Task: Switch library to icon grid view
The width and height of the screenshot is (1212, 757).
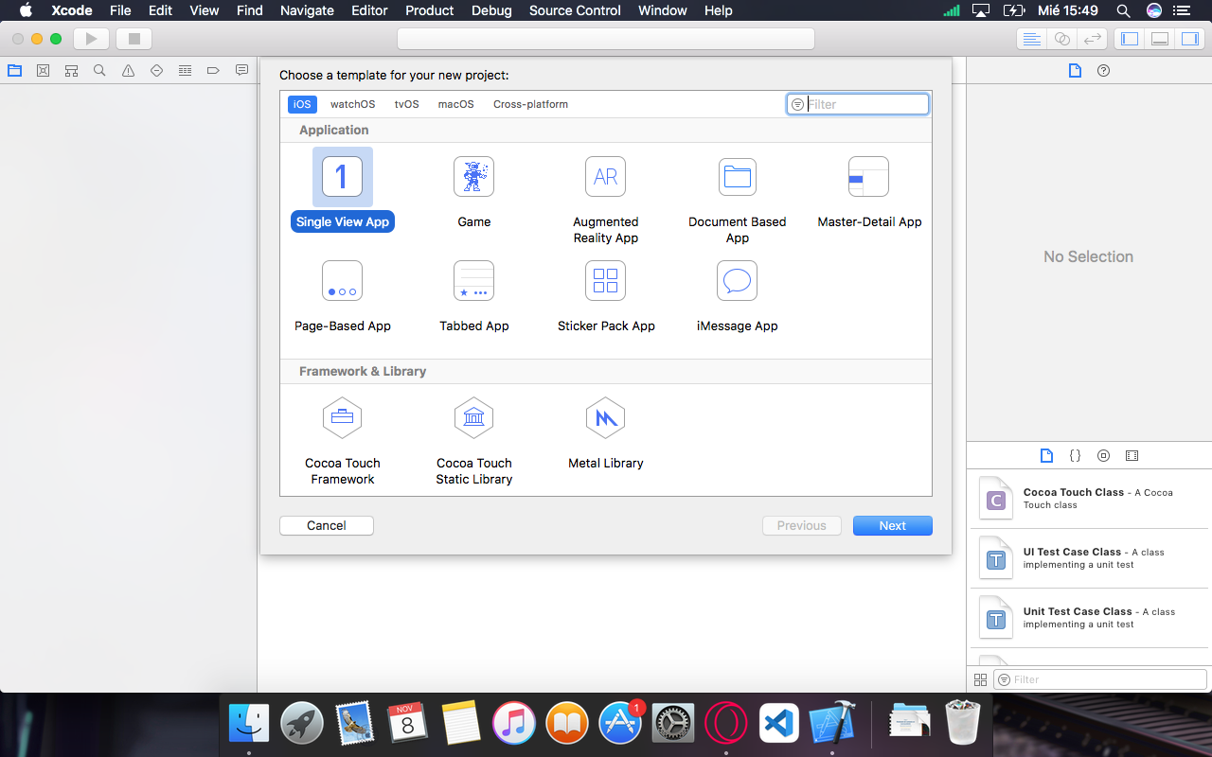Action: point(980,679)
